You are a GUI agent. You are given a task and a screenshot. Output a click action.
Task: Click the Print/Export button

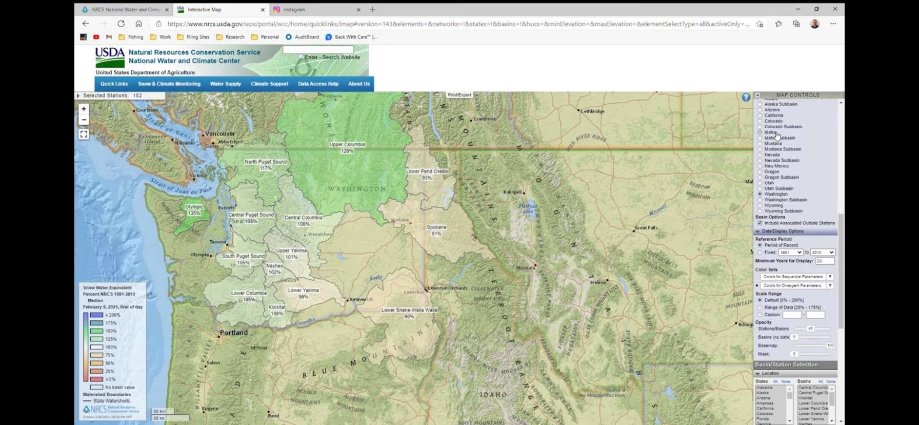tap(459, 95)
